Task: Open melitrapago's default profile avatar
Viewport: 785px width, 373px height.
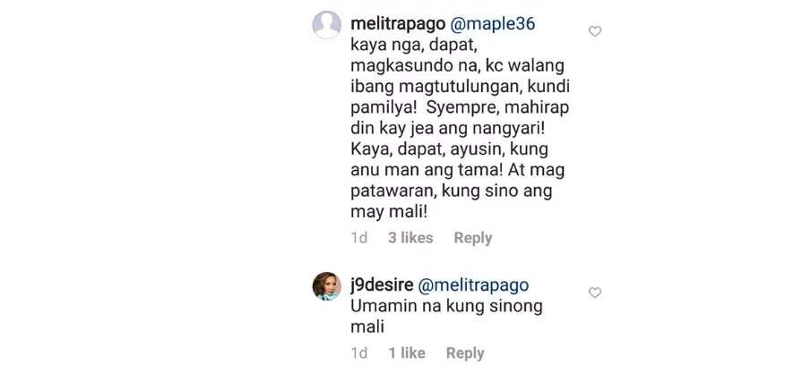Action: [327, 24]
